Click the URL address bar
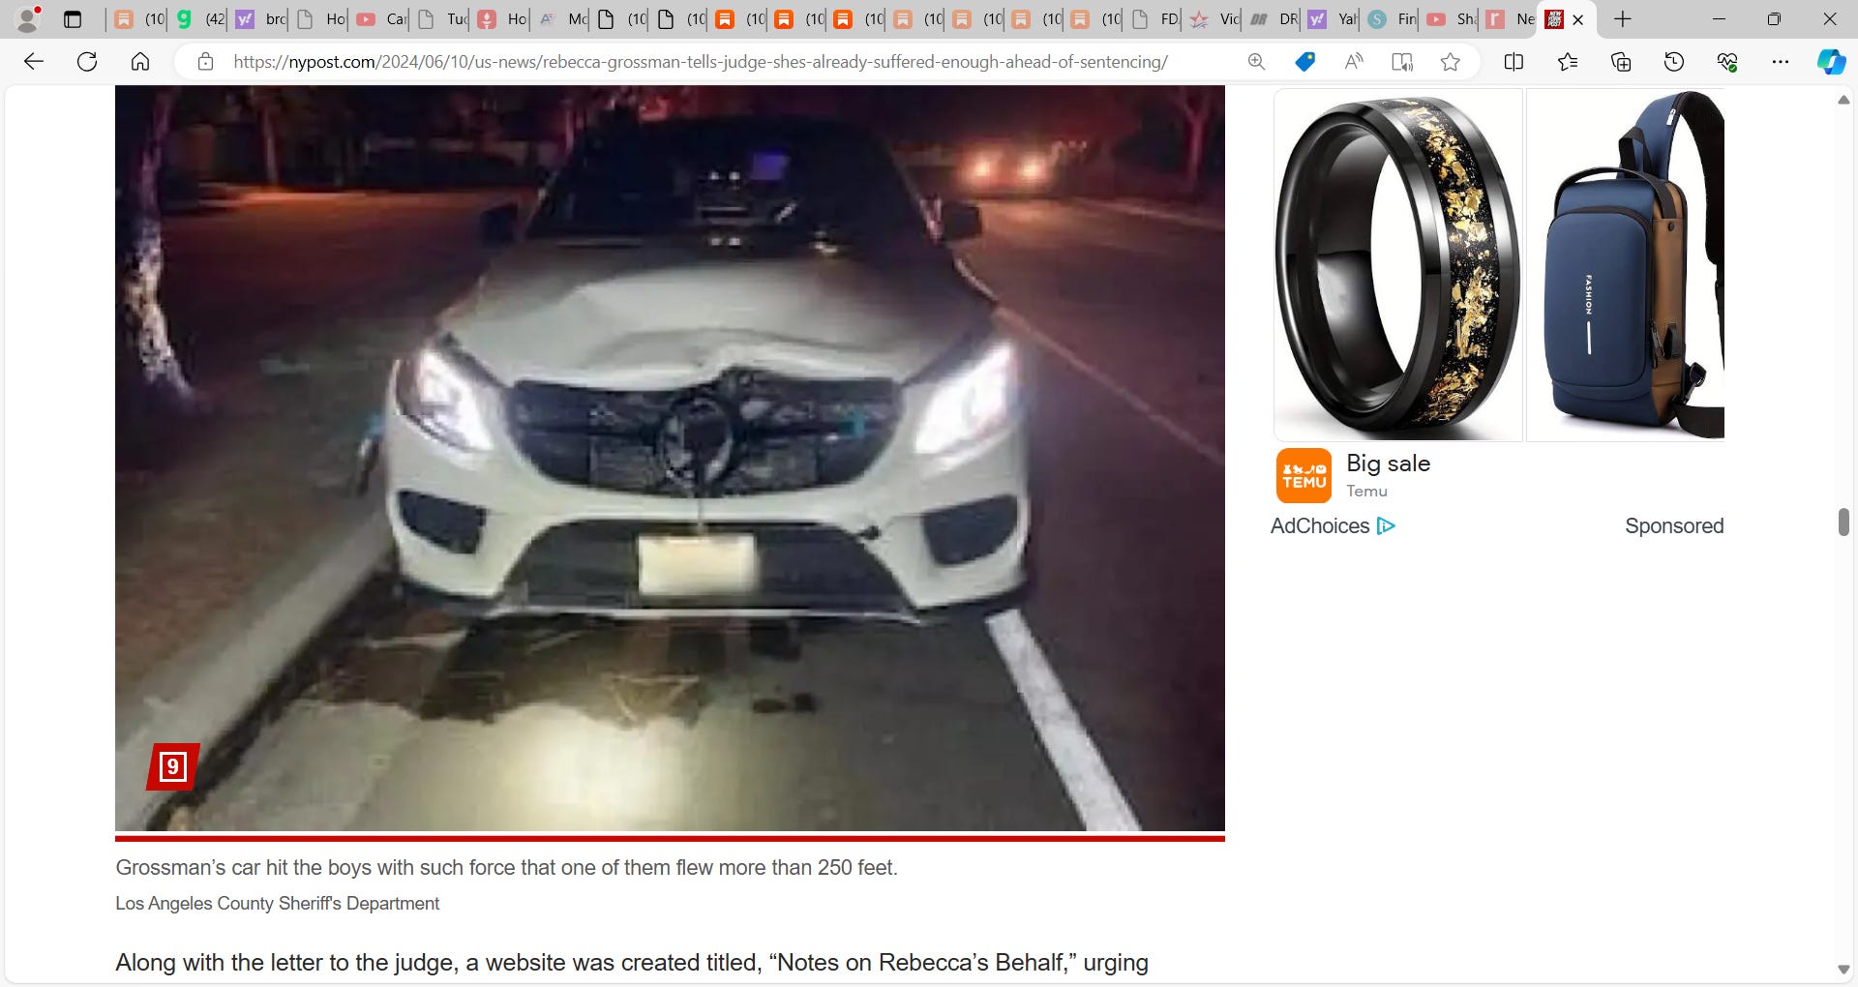The width and height of the screenshot is (1858, 987). 700,62
